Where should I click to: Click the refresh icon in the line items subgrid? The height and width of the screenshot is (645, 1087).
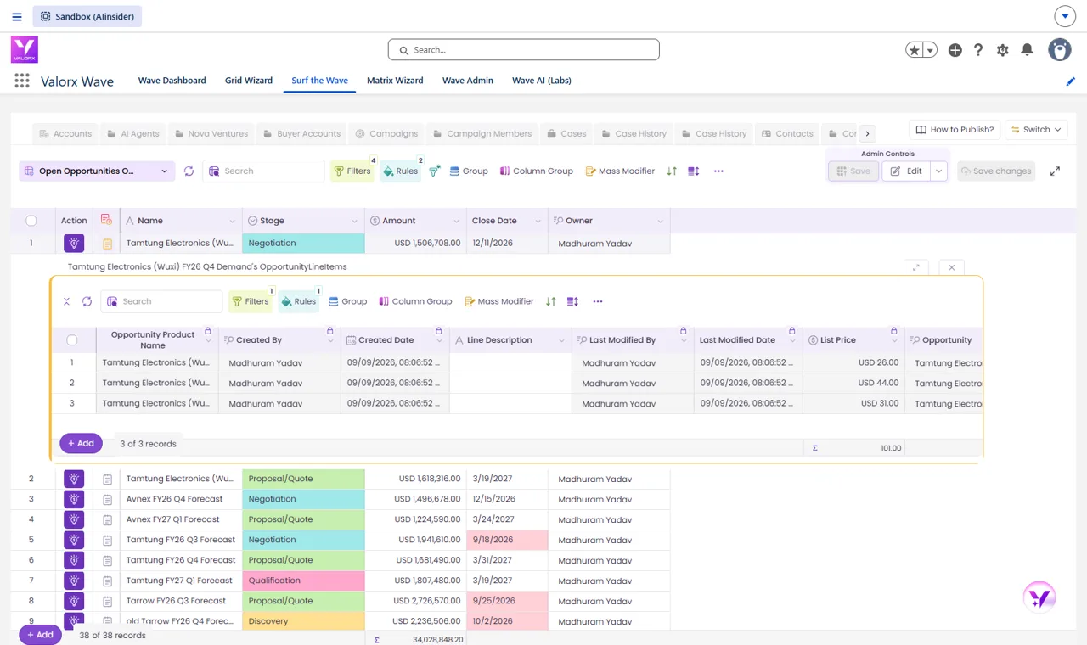tap(87, 301)
